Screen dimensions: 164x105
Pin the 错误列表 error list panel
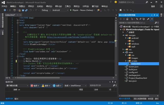(x=112, y=82)
